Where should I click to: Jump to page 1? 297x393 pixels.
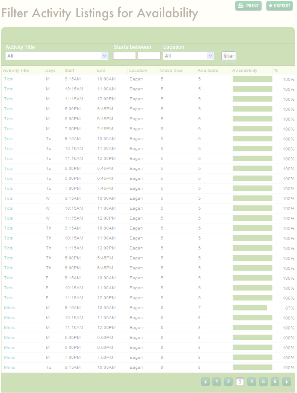217,381
